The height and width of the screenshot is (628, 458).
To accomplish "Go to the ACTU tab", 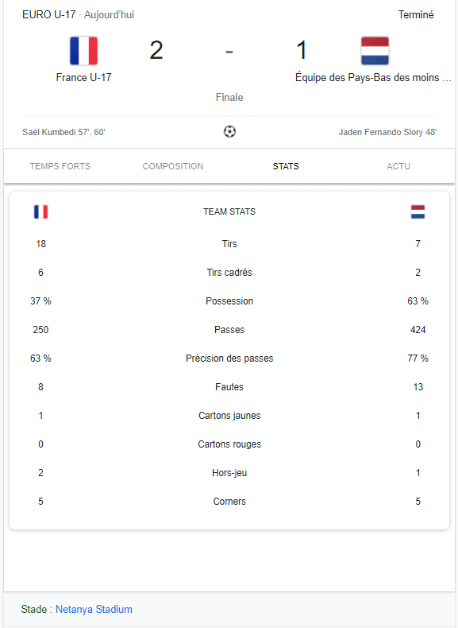I will (x=398, y=166).
